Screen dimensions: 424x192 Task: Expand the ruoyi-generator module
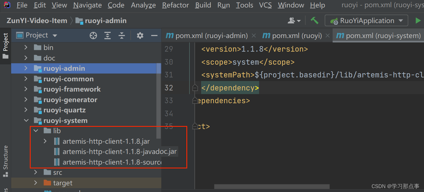(26, 100)
